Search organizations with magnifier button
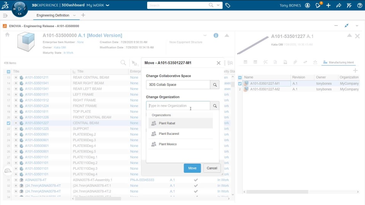 [214, 106]
